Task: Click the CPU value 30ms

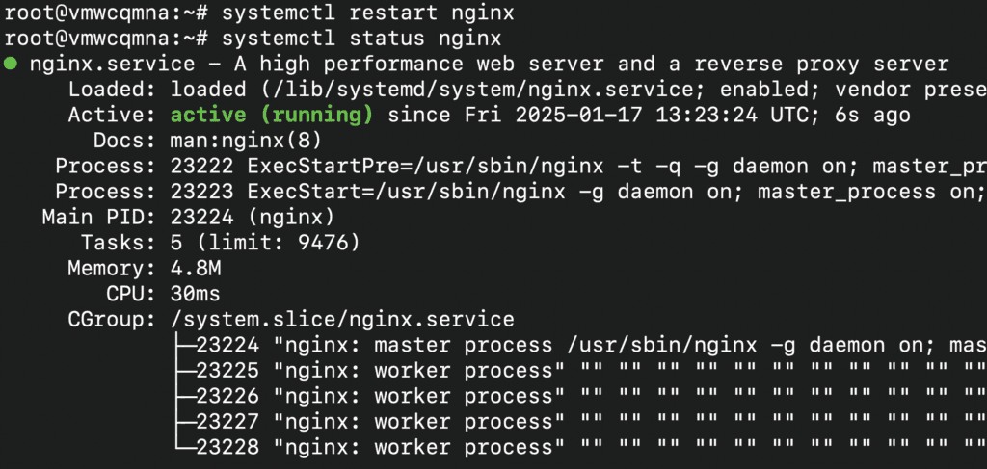Action: [x=201, y=293]
